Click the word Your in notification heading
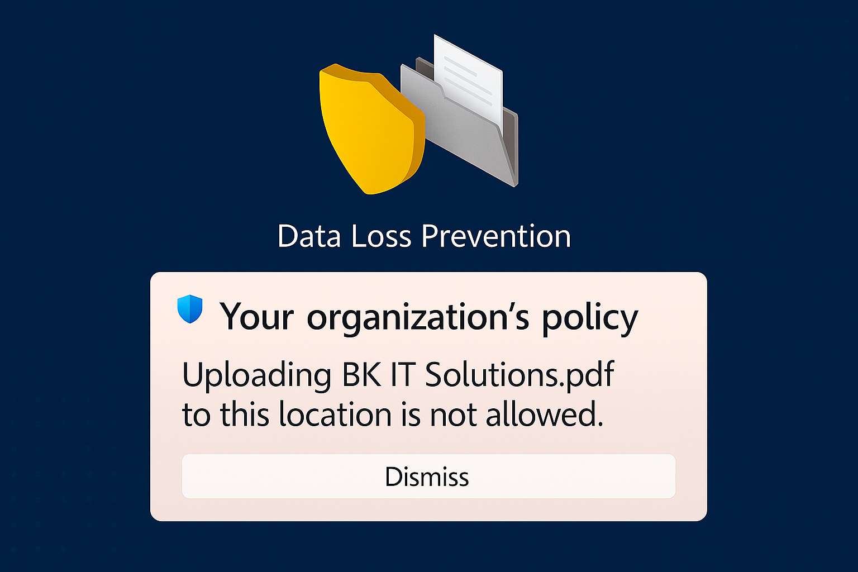Image resolution: width=858 pixels, height=572 pixels. [257, 317]
